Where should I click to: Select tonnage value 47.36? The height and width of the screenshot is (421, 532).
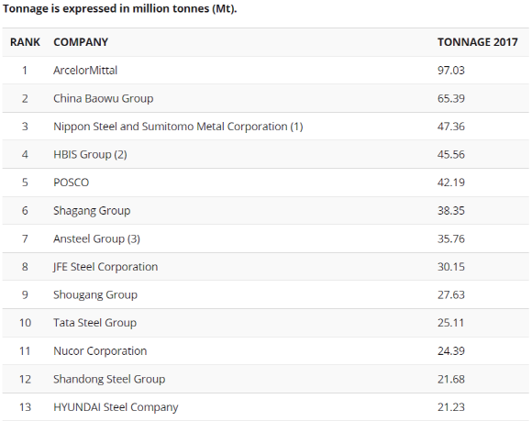pos(451,127)
